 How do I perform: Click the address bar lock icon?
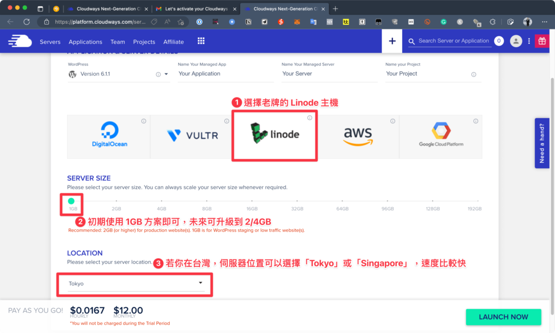47,22
